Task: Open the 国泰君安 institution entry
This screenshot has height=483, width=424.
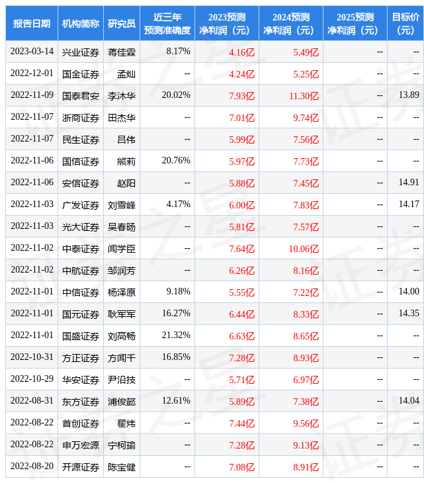Action: click(x=81, y=96)
